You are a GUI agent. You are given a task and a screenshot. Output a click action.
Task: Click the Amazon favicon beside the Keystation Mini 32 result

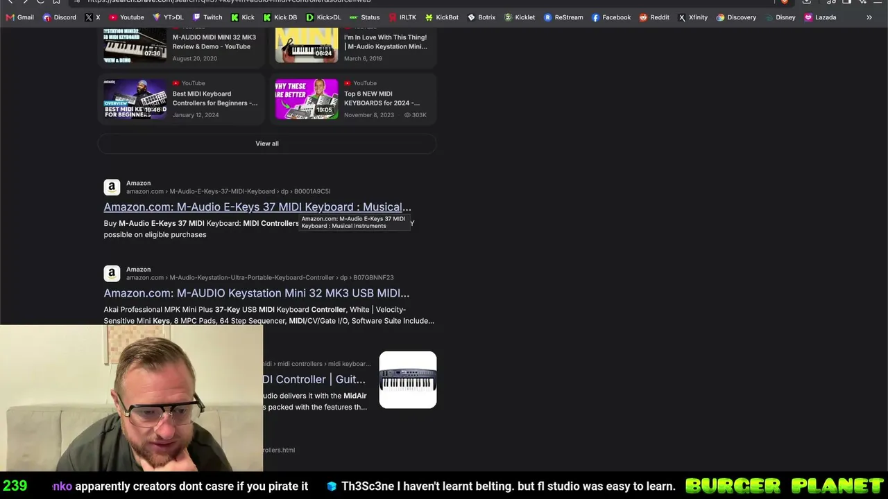tap(112, 273)
